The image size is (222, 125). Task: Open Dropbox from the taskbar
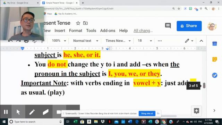tap(103, 122)
